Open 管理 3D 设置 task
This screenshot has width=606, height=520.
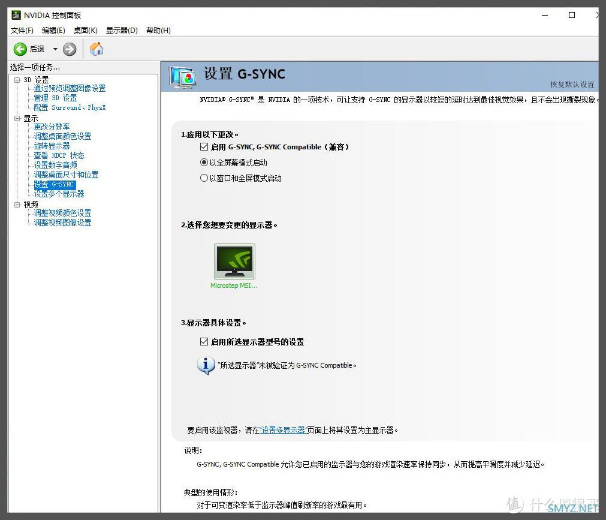(x=55, y=98)
